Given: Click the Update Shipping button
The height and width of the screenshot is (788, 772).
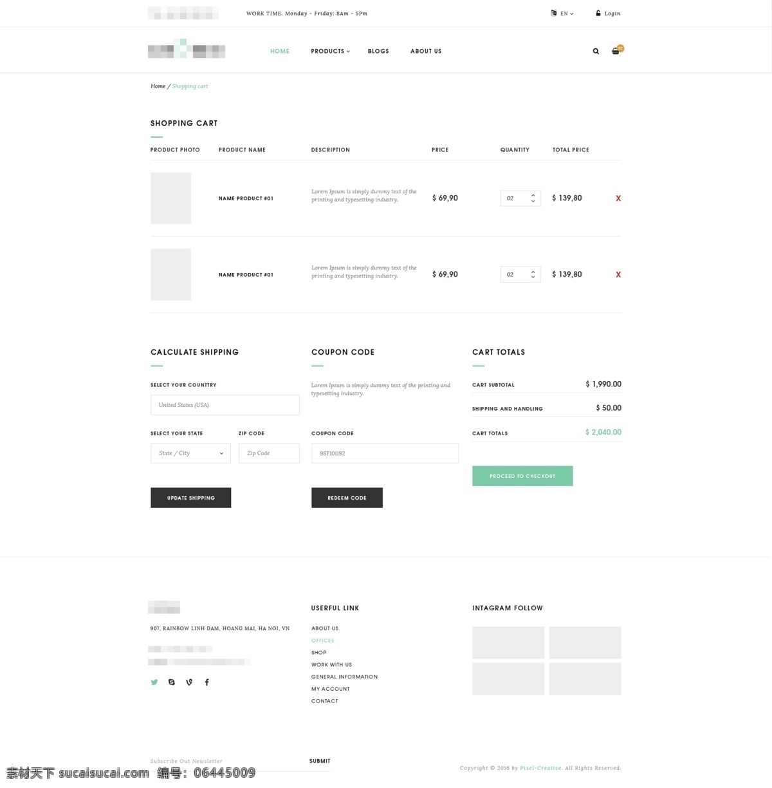Looking at the screenshot, I should [190, 498].
